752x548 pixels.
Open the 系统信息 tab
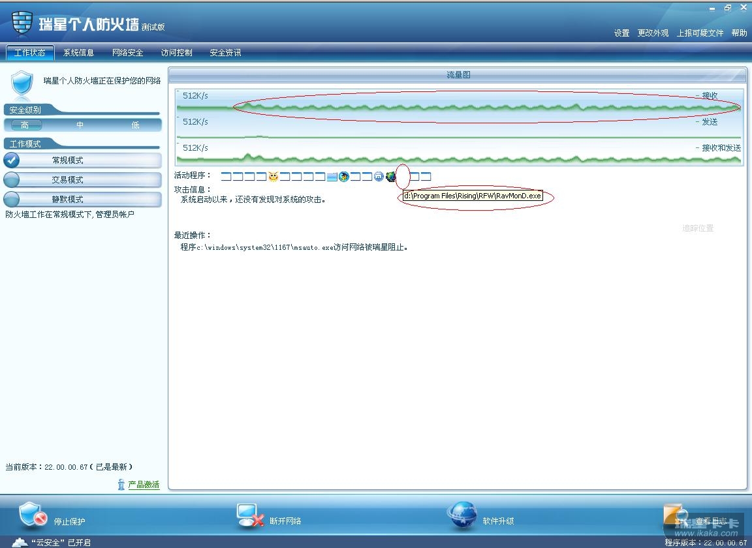coord(78,53)
